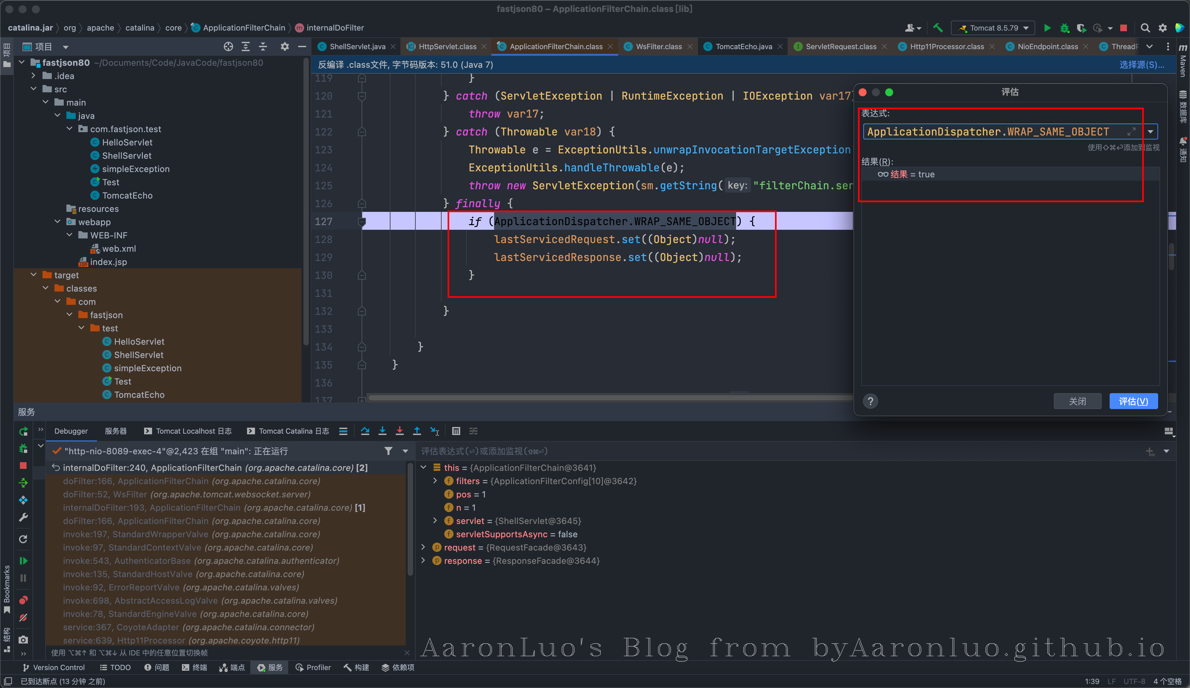
Task: Collapse the src folder
Action: [x=34, y=89]
